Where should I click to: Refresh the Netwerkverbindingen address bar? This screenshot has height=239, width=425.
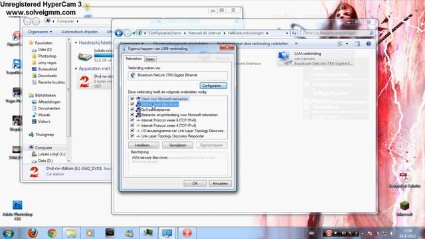[294, 33]
